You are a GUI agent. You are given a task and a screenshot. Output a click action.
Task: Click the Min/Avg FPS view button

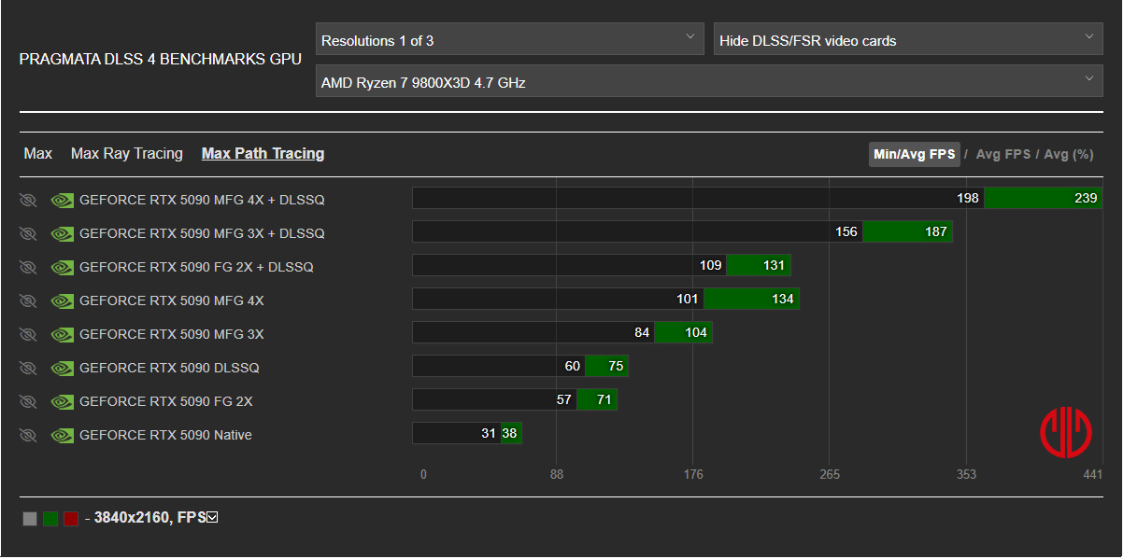tap(914, 155)
